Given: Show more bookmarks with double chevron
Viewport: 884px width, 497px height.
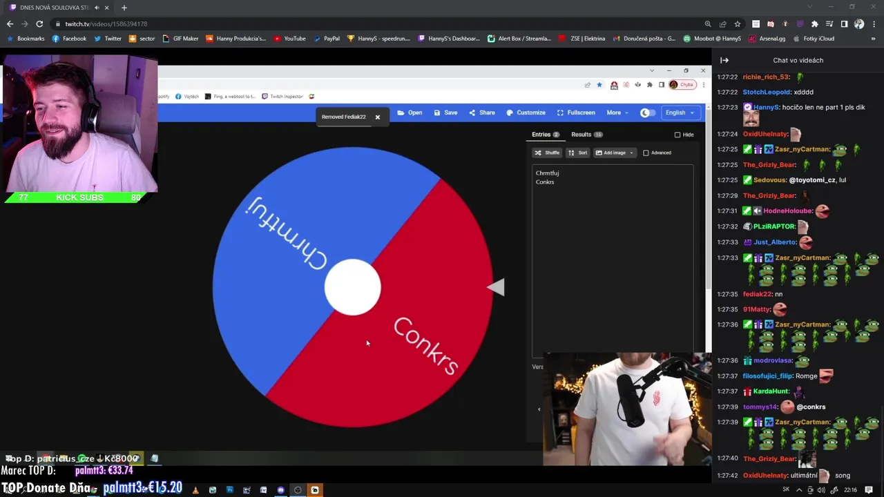Looking at the screenshot, I should 874,39.
